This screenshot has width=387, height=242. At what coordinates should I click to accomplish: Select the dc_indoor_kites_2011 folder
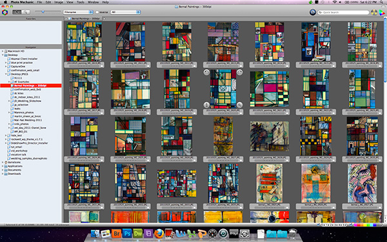27,97
